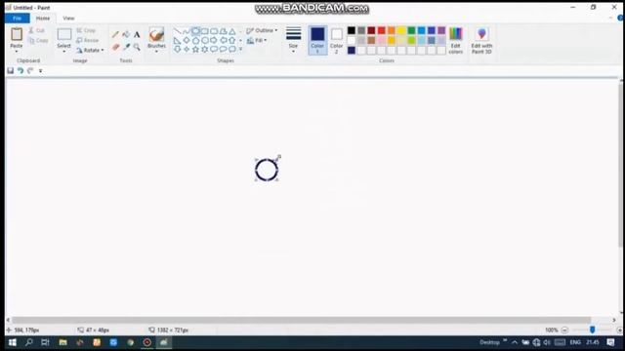Choose the Triangle shape
The width and height of the screenshot is (625, 351).
click(232, 31)
